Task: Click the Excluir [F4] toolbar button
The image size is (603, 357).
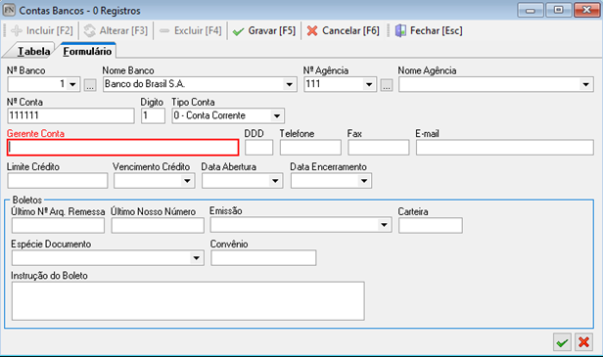Action: [x=190, y=30]
